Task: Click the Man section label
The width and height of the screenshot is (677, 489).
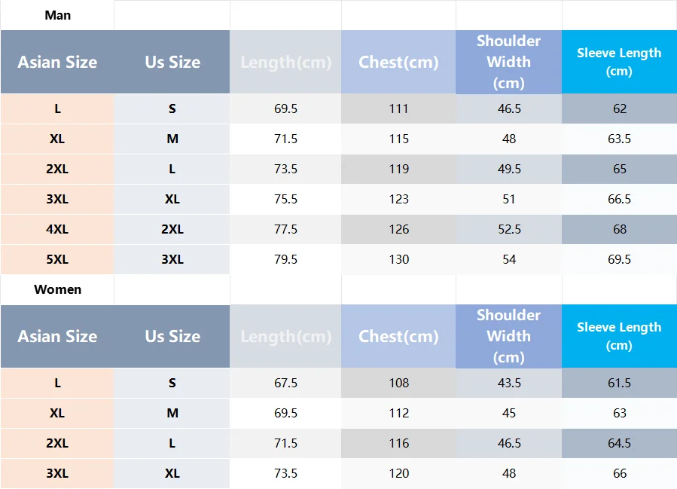Action: point(58,15)
